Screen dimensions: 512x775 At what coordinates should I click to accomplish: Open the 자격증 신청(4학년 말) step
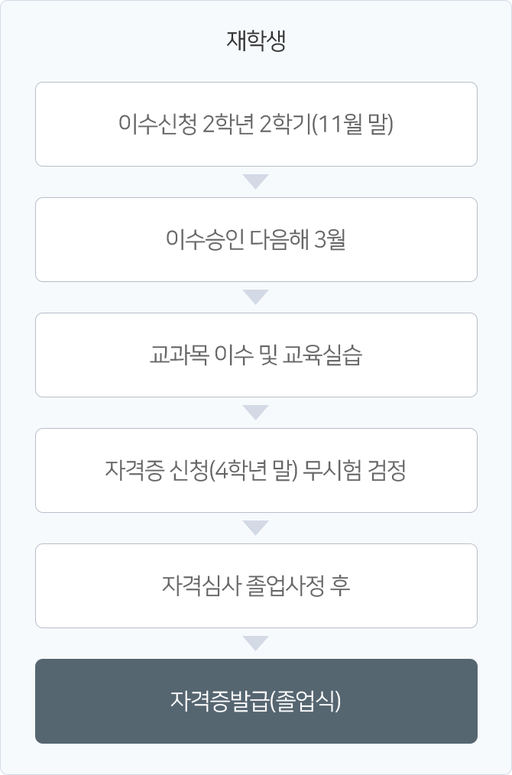(x=256, y=471)
